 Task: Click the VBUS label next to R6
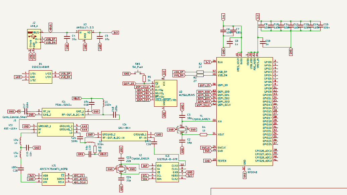[103, 154]
